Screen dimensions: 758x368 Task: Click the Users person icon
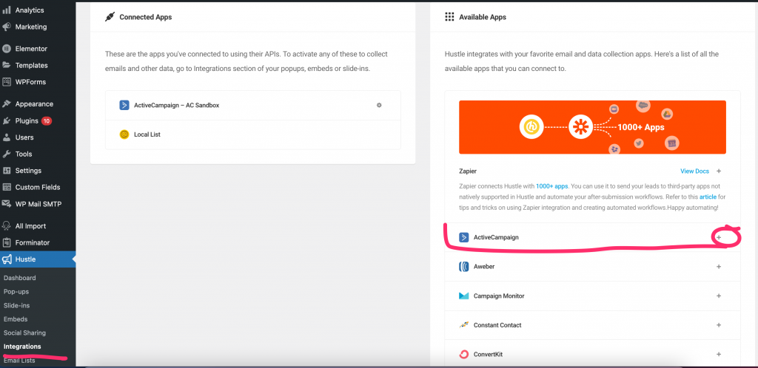7,137
